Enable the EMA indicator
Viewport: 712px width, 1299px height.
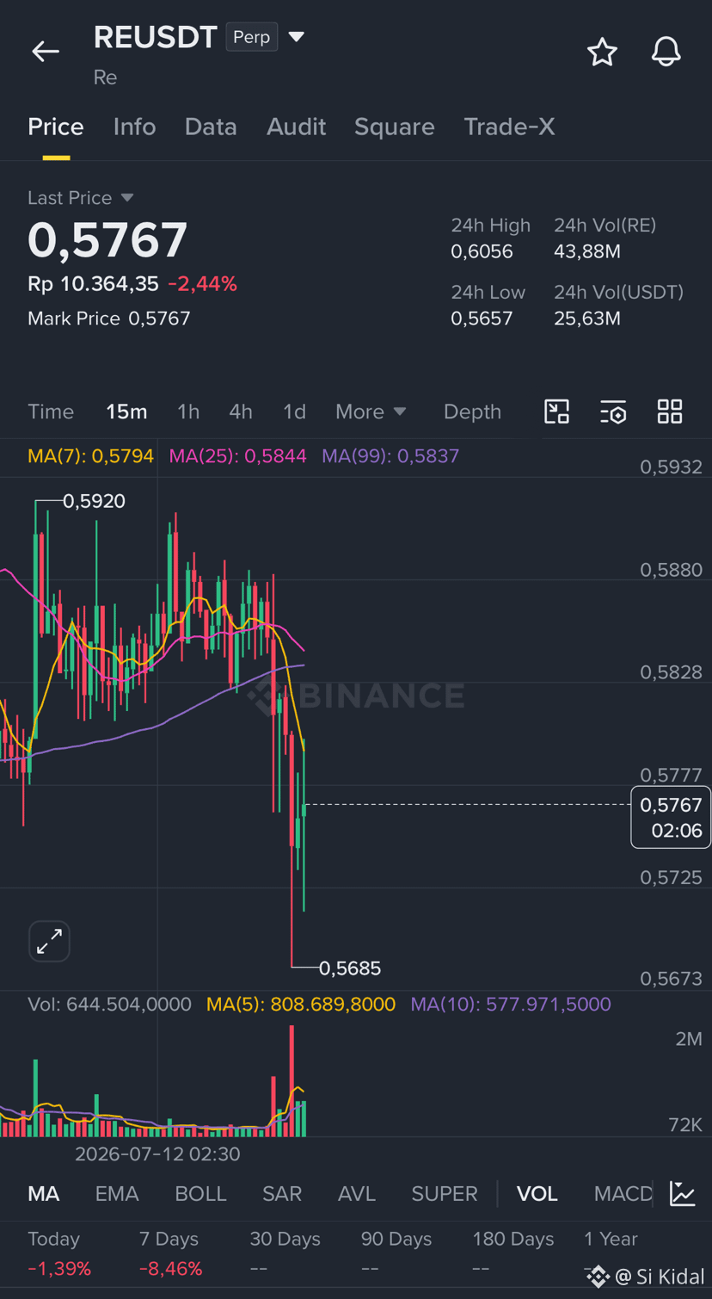click(117, 1194)
